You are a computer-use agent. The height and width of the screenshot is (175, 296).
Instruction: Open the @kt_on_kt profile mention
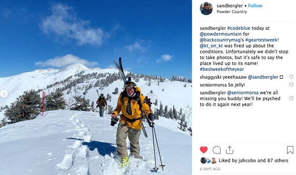pos(211,45)
